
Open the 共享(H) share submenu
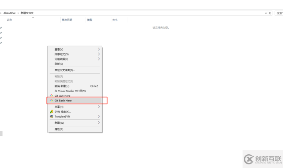(x=75, y=107)
